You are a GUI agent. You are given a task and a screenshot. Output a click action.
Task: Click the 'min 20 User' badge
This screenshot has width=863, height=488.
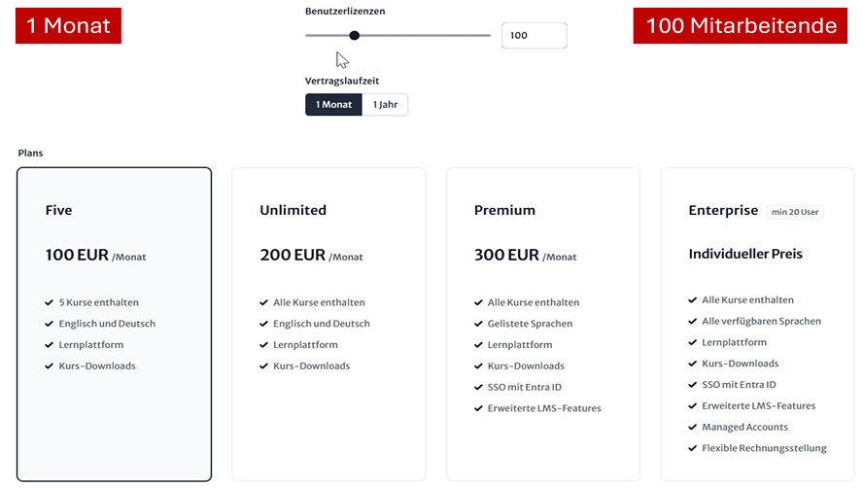click(794, 212)
